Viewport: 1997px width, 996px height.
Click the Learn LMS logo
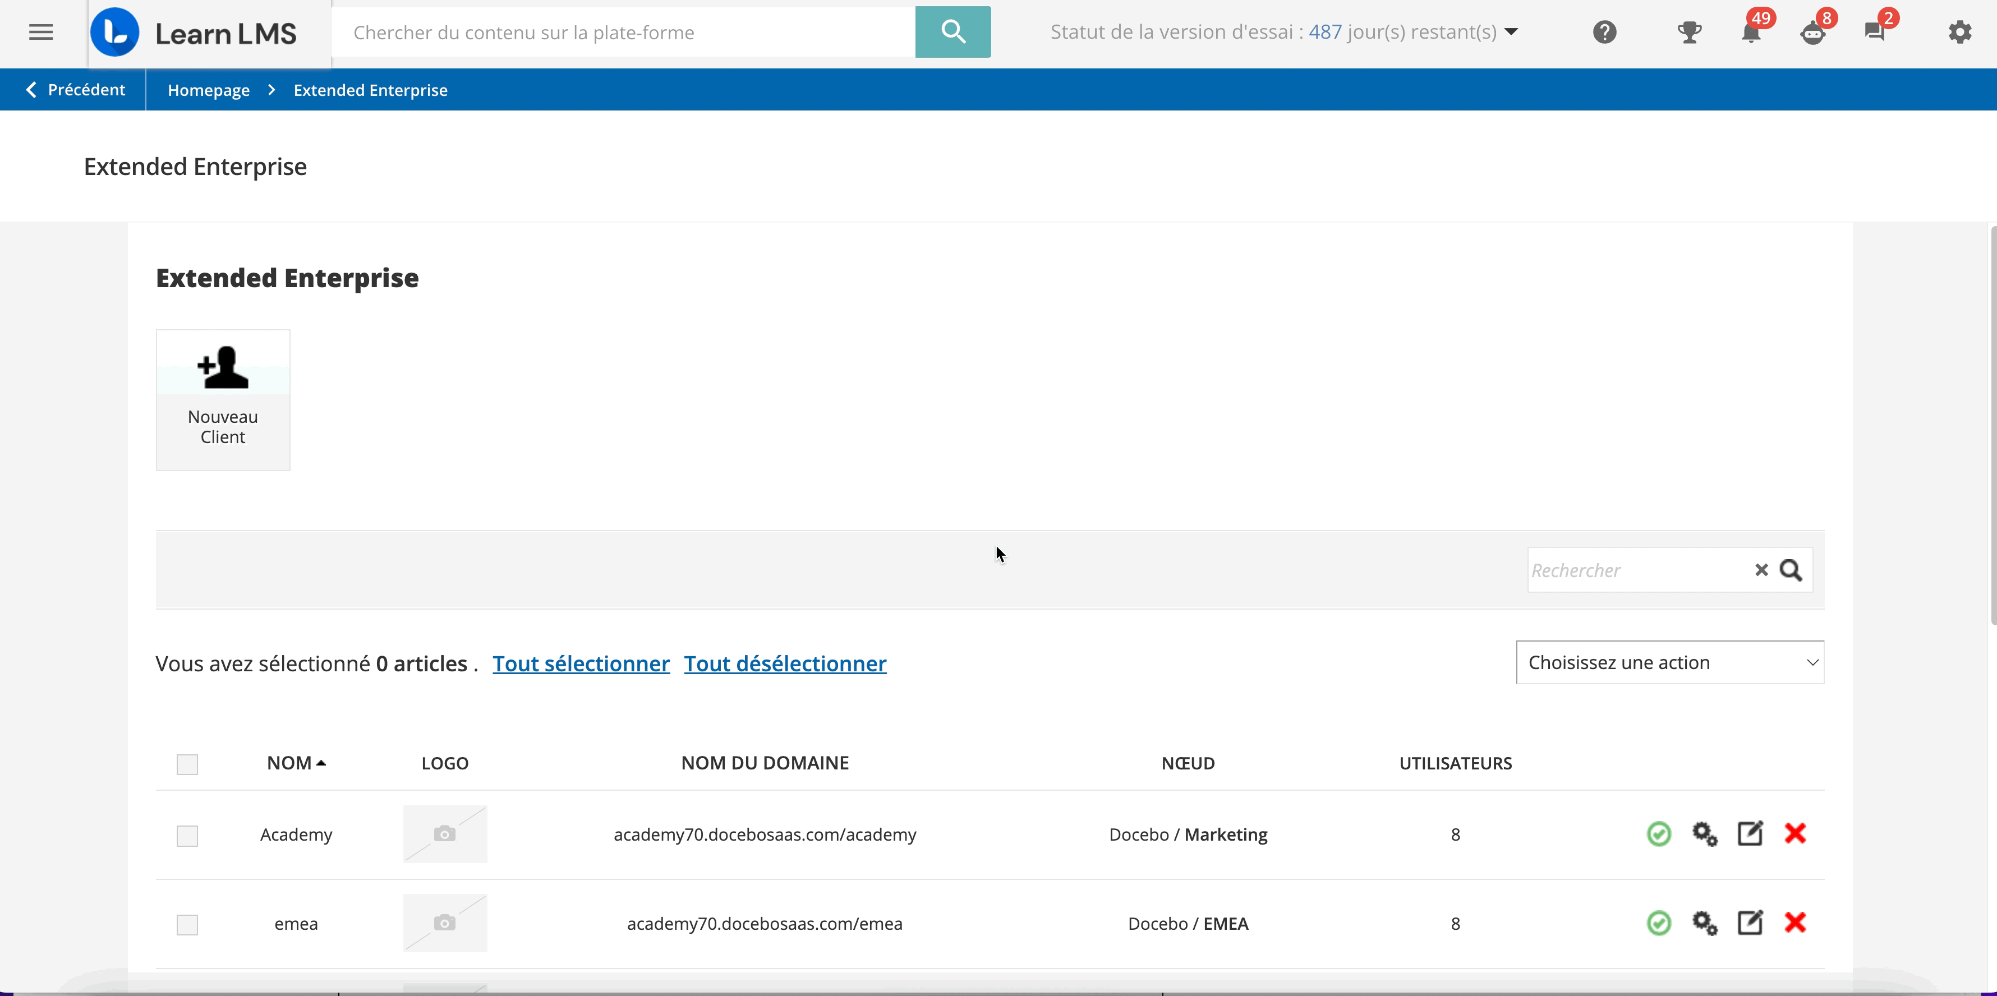194,33
